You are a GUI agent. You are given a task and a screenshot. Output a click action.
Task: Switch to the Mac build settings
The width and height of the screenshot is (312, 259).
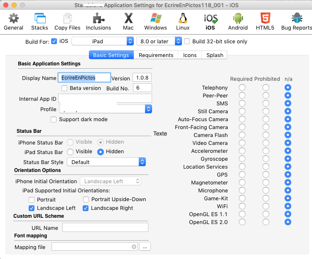(128, 21)
